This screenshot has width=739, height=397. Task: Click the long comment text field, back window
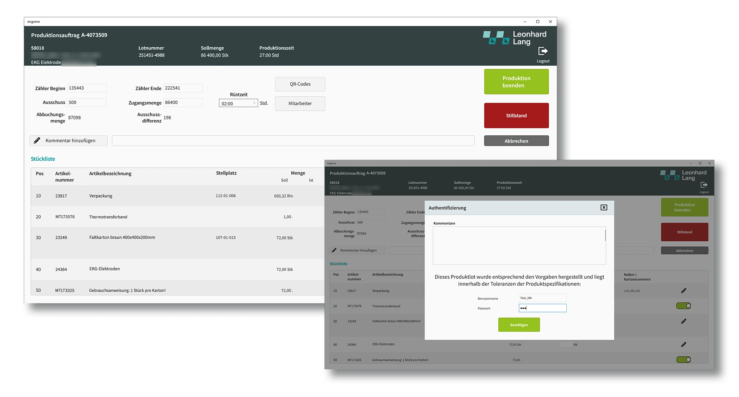(293, 141)
